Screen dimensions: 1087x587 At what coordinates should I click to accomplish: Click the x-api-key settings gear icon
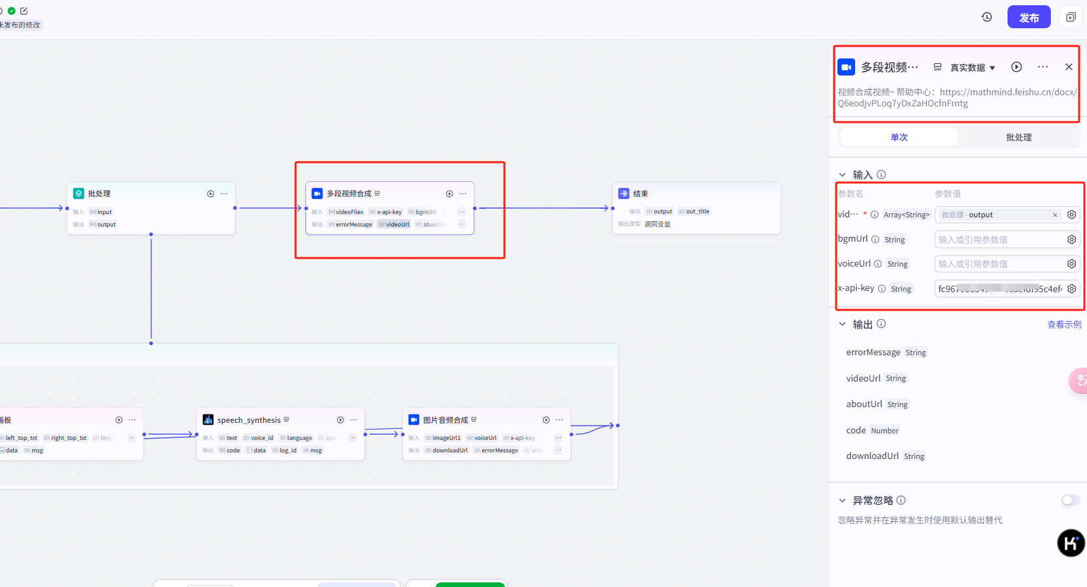[x=1071, y=289]
